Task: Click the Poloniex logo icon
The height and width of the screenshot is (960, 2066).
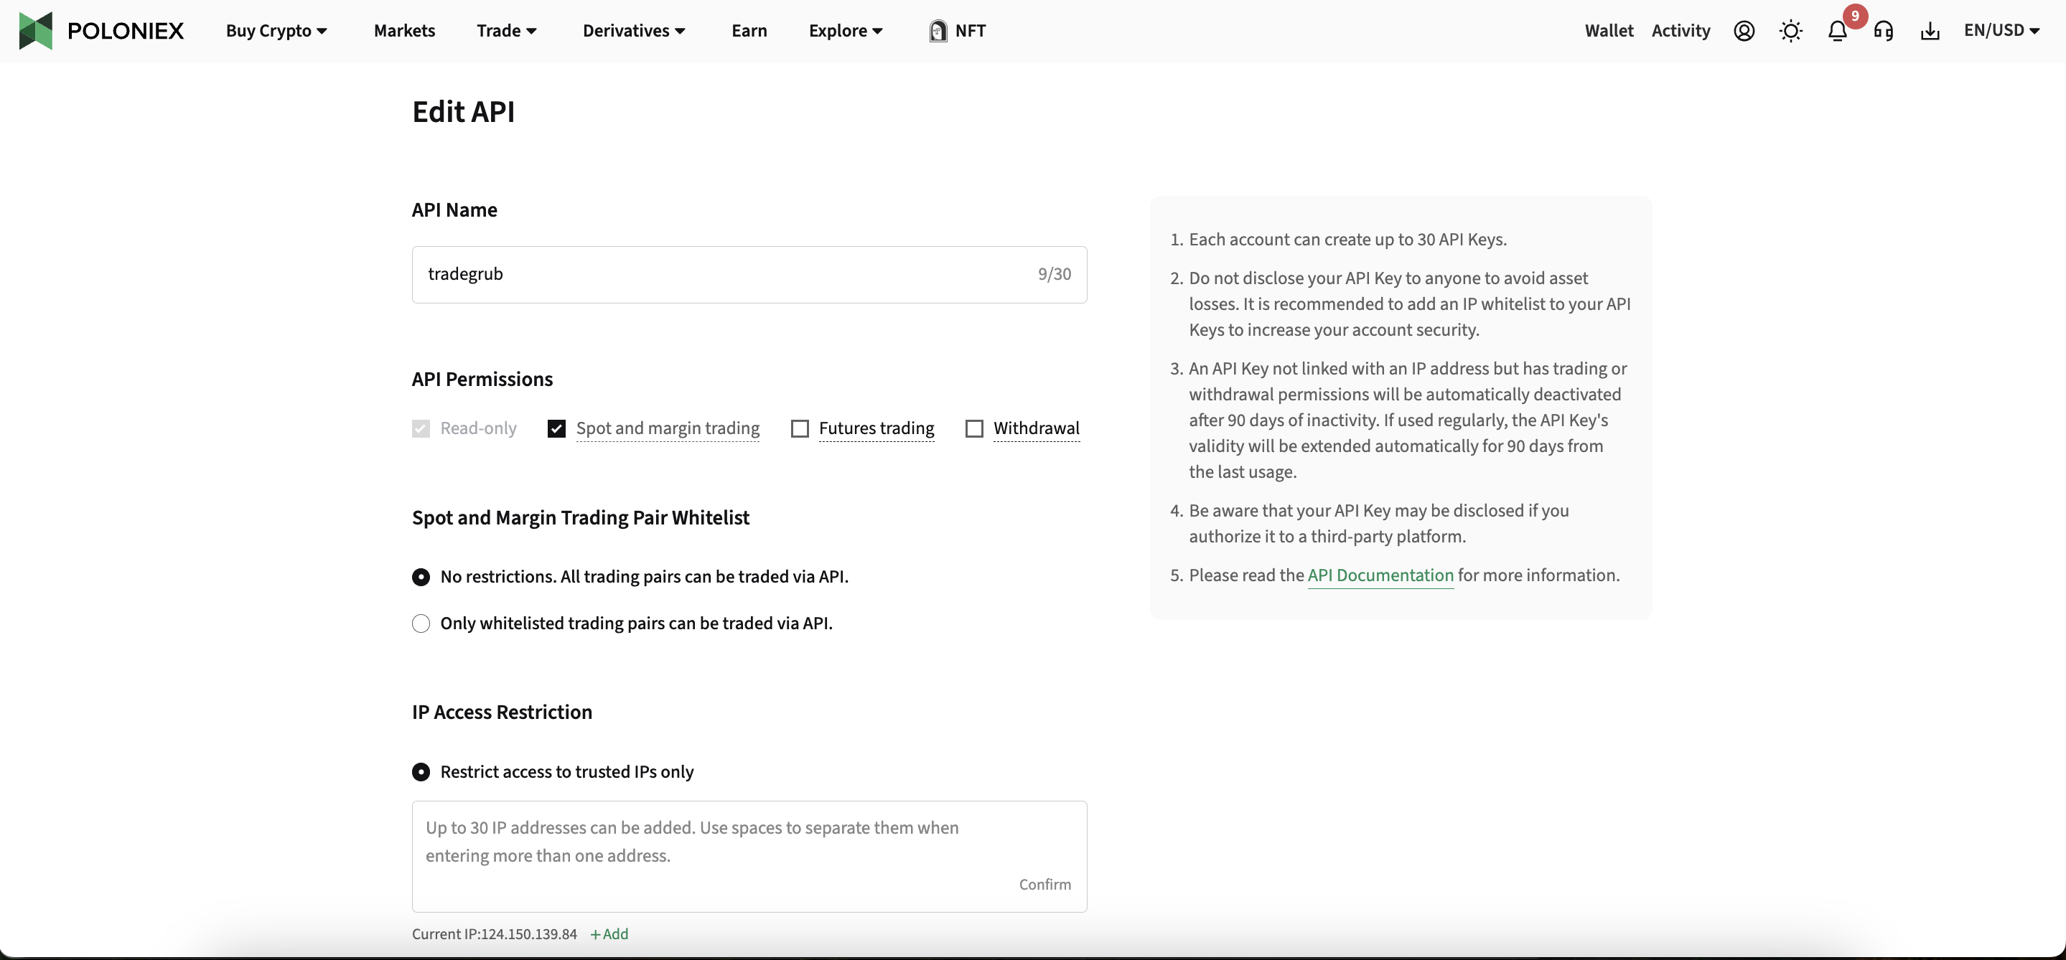Action: (x=36, y=30)
